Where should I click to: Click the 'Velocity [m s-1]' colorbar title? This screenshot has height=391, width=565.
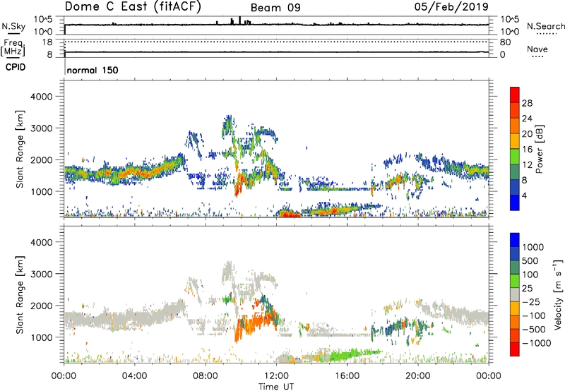pyautogui.click(x=558, y=294)
